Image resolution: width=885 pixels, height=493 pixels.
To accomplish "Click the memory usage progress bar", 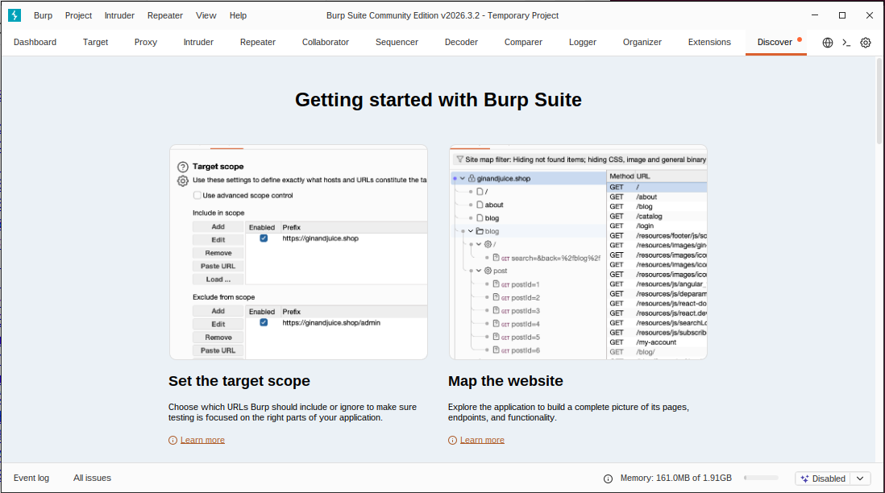I will 761,478.
